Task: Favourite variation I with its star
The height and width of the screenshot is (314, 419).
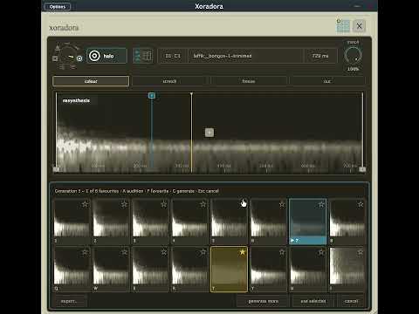Action: pyautogui.click(x=361, y=252)
